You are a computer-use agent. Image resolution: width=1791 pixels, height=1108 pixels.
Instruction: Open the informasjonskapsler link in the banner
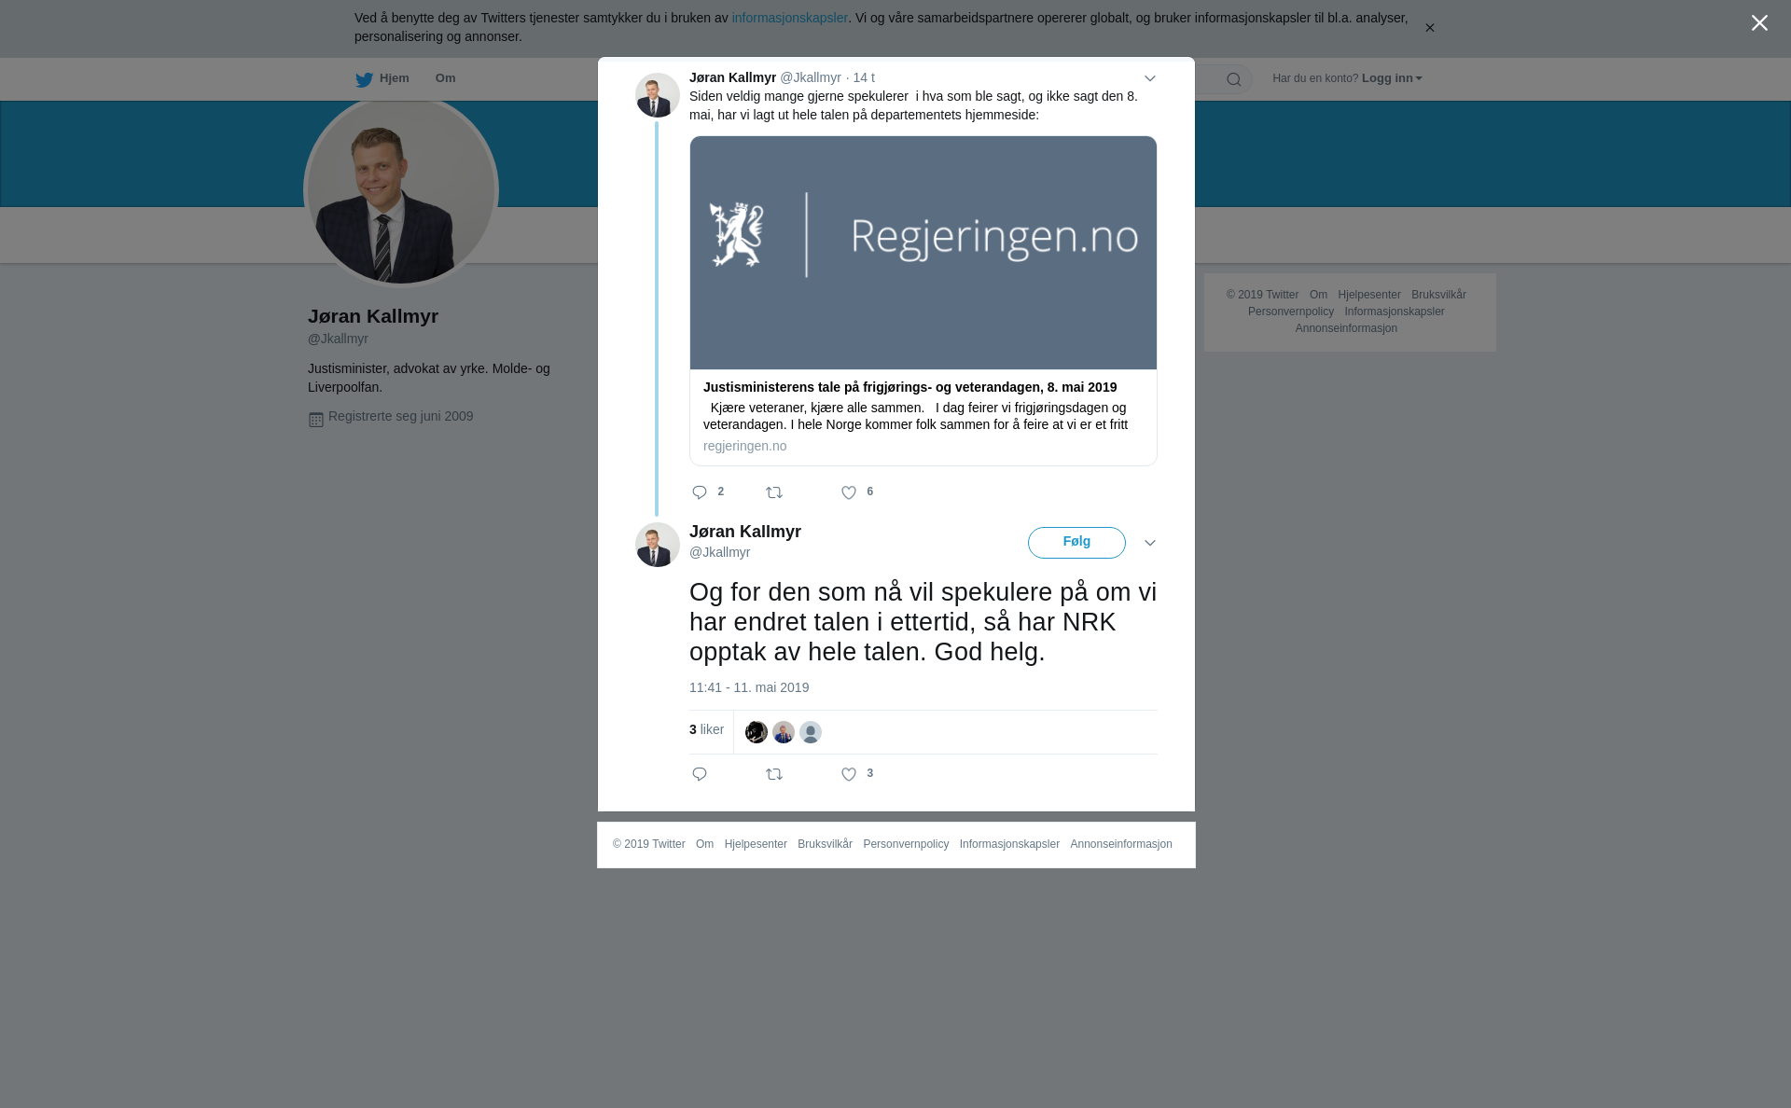789,18
